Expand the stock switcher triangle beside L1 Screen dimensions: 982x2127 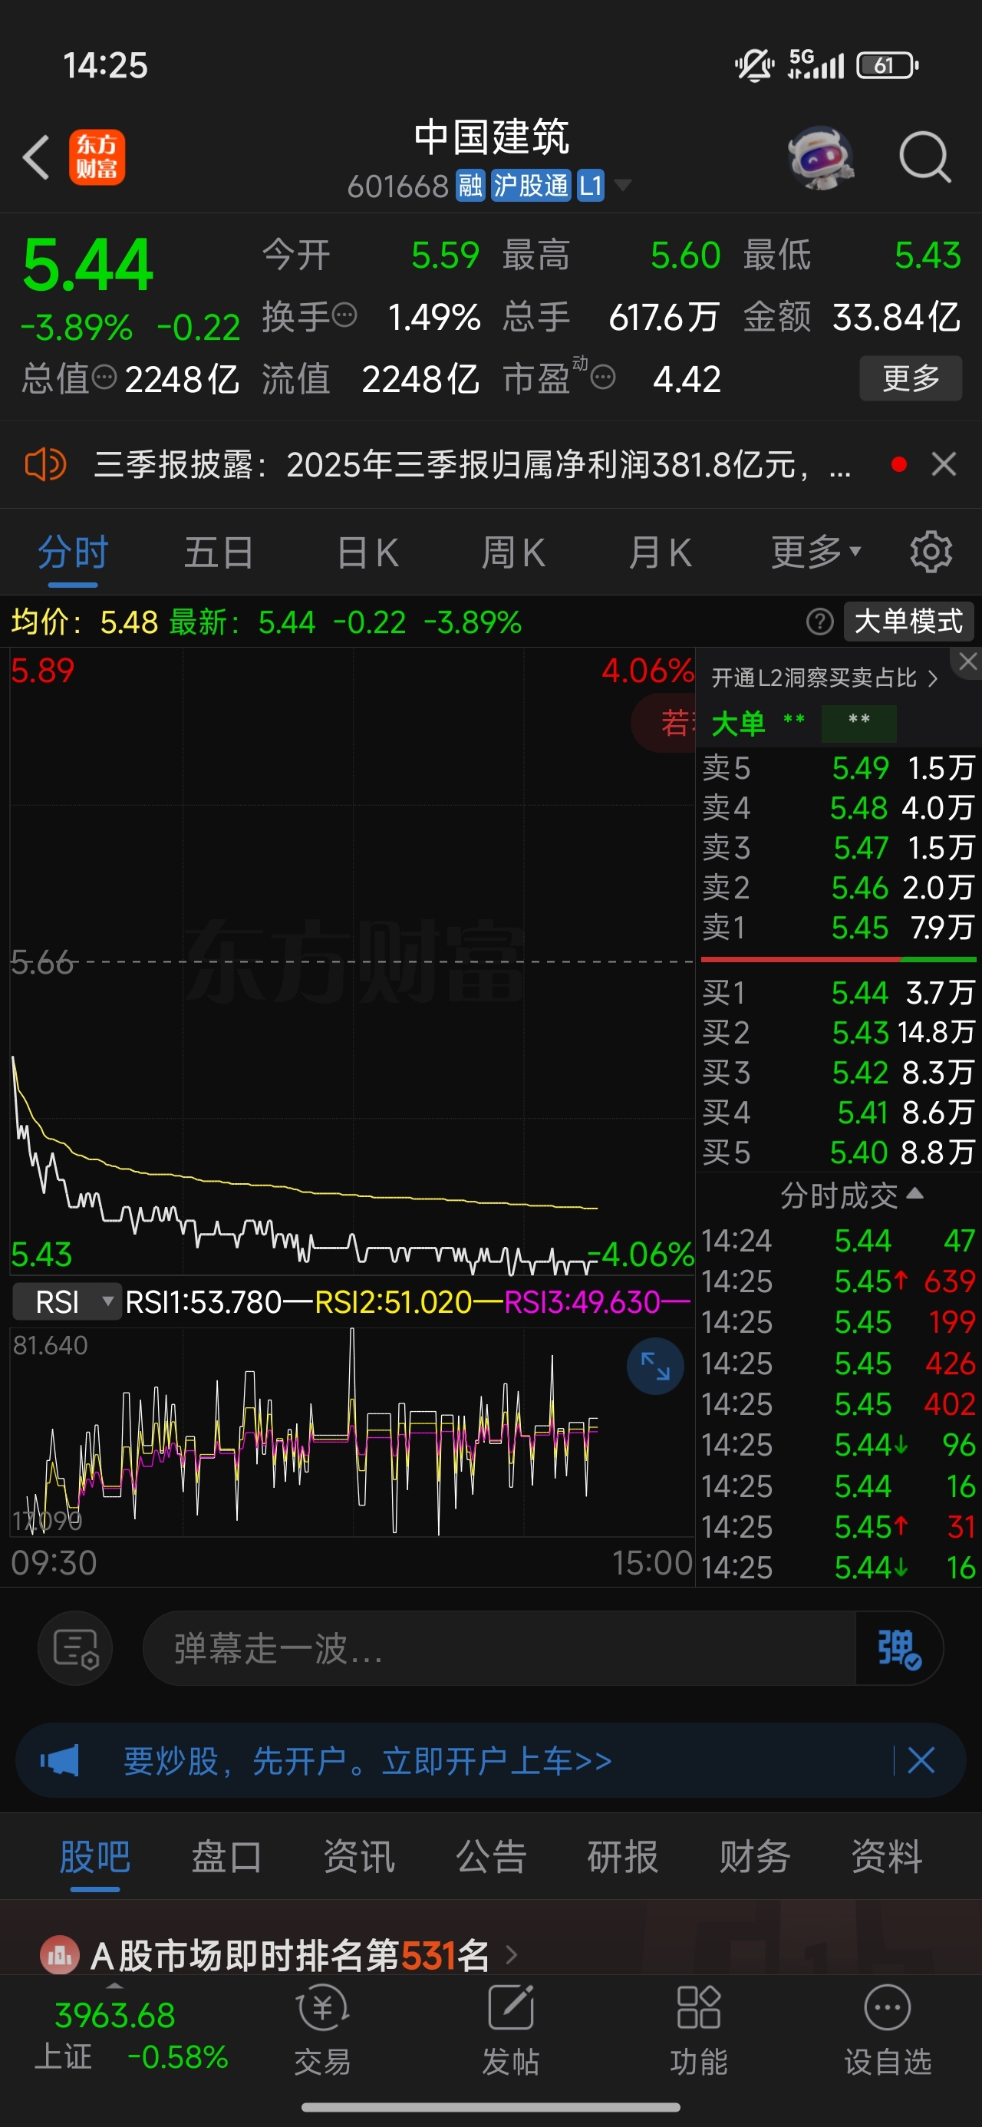(623, 185)
